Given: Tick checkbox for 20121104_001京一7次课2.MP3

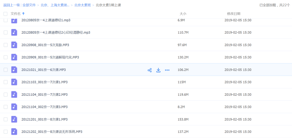Looking at the screenshot, I should 5,95.
